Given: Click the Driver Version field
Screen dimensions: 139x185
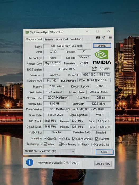Looking at the screenshot, I should click(x=77, y=109).
